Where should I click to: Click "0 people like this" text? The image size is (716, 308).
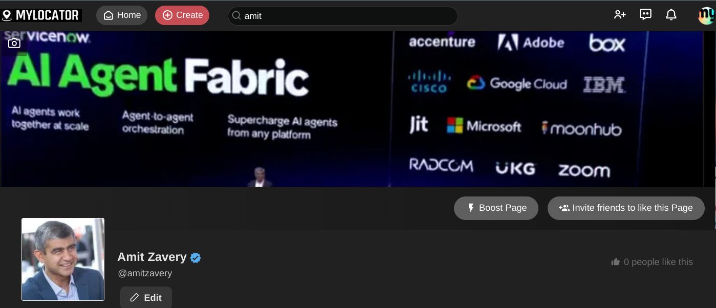(658, 262)
